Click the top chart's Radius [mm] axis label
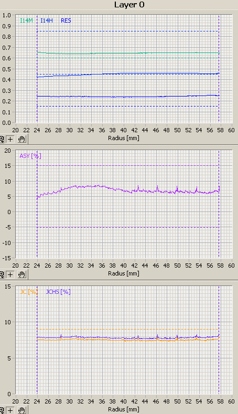 tap(124, 138)
